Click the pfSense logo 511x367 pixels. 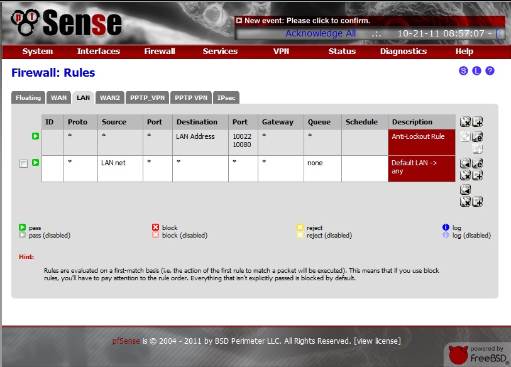tap(66, 22)
